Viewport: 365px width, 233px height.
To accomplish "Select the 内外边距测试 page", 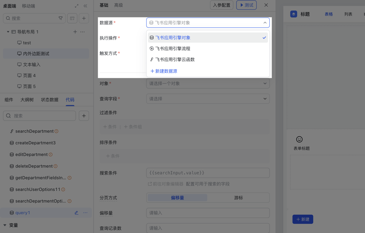I will point(46,54).
